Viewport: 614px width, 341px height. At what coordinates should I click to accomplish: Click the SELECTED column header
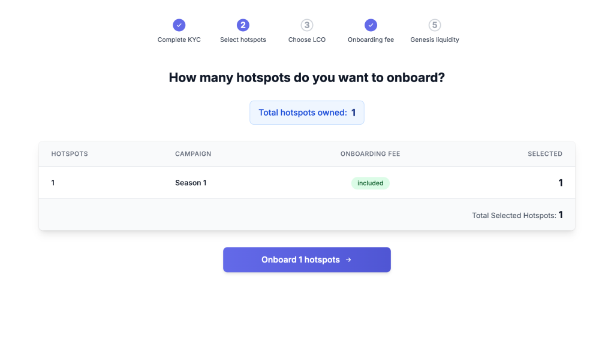click(x=545, y=154)
